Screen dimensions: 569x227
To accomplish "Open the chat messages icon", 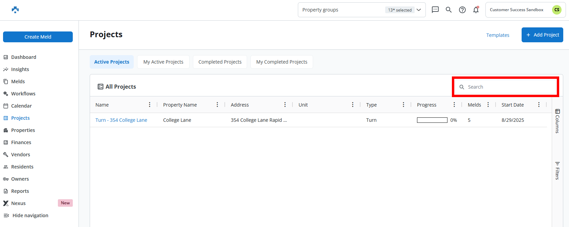I will 435,10.
